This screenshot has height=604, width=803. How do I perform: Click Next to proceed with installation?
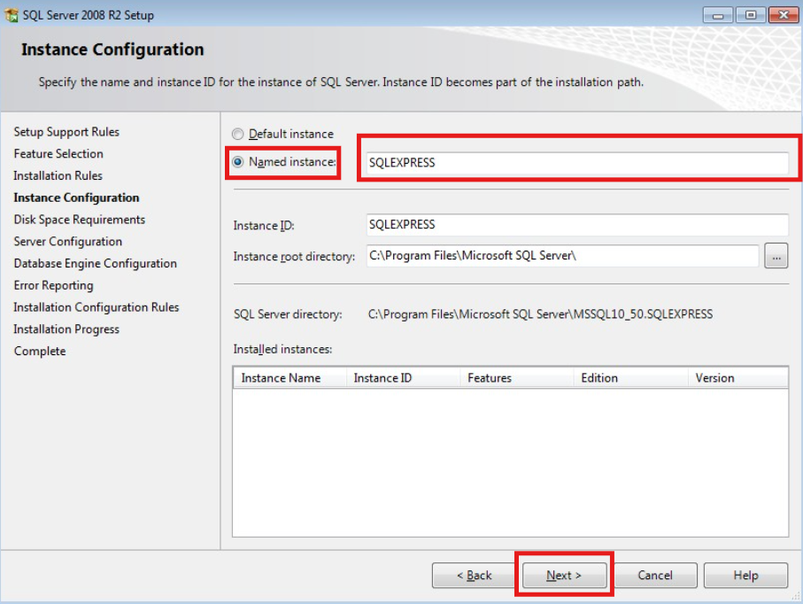(564, 575)
